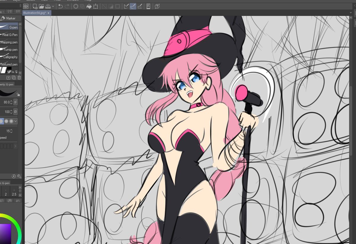Activate Scale/Rotate transform icon
Viewport: 356px width, 244px height.
click(96, 6)
